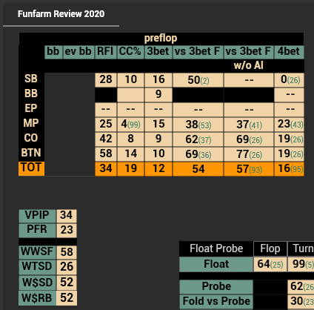
Task: Click Float Turn cell starting with 99
Action: [301, 264]
